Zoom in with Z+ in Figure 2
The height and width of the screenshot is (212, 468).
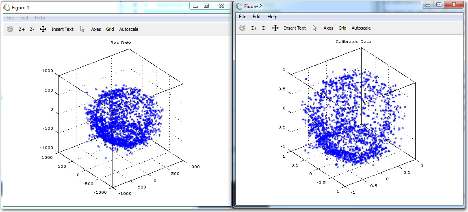pos(254,28)
